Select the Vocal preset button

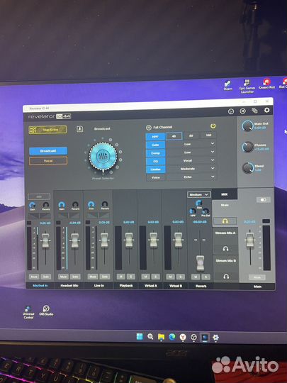tap(48, 161)
